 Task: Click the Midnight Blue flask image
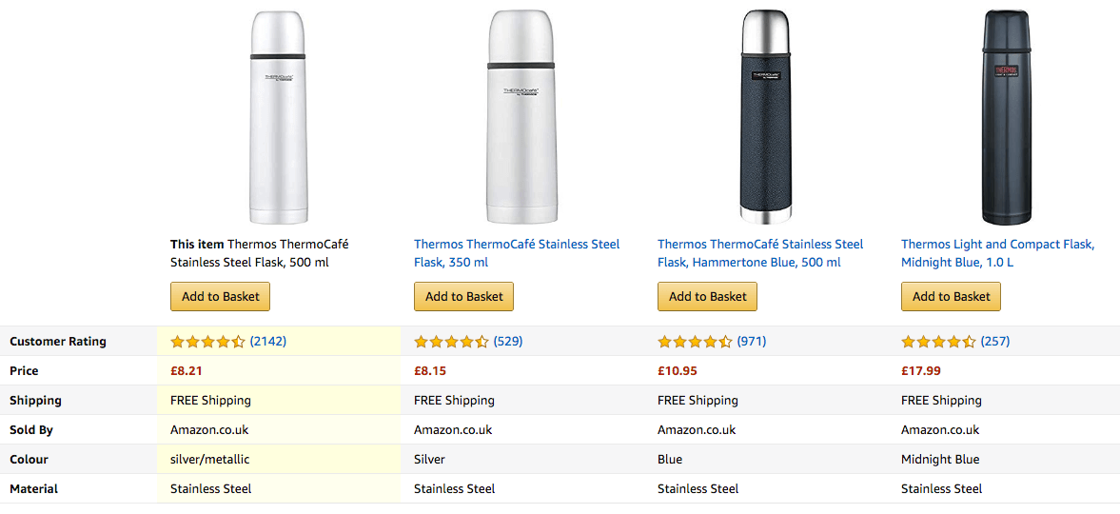1007,117
